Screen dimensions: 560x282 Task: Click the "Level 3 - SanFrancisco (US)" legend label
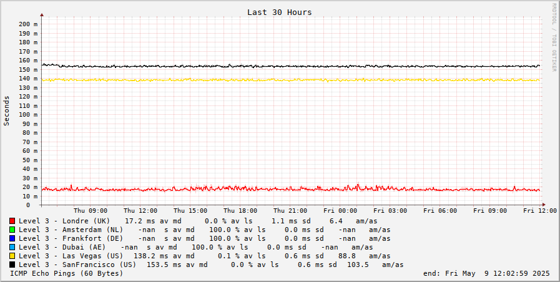[x=77, y=265]
